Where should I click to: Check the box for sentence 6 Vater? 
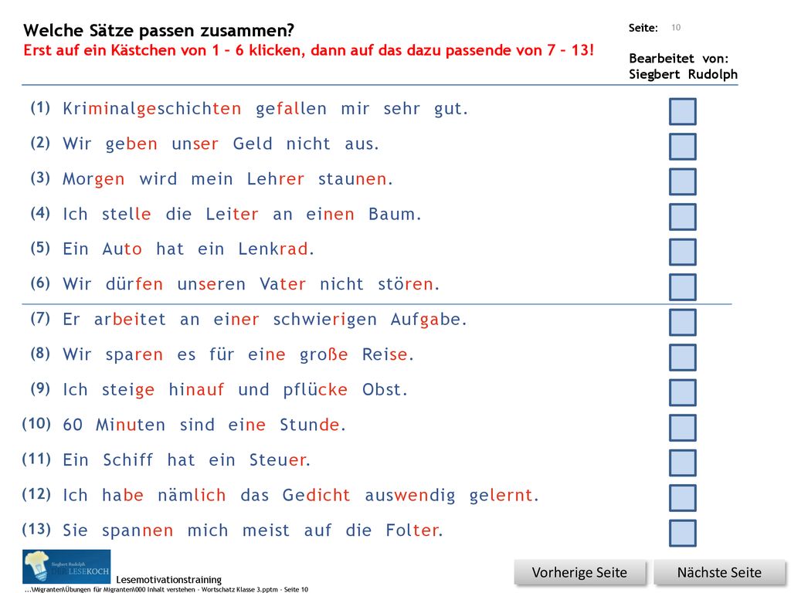683,287
